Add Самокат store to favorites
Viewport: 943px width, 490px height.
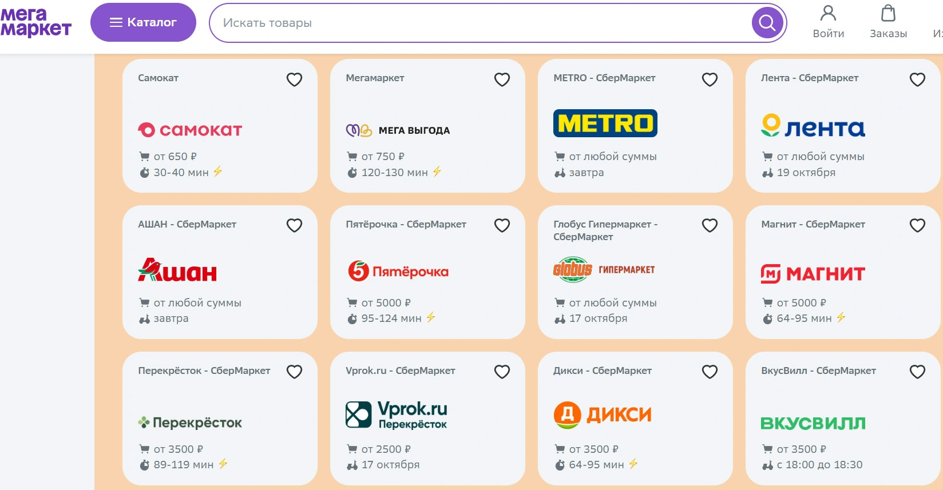[294, 79]
